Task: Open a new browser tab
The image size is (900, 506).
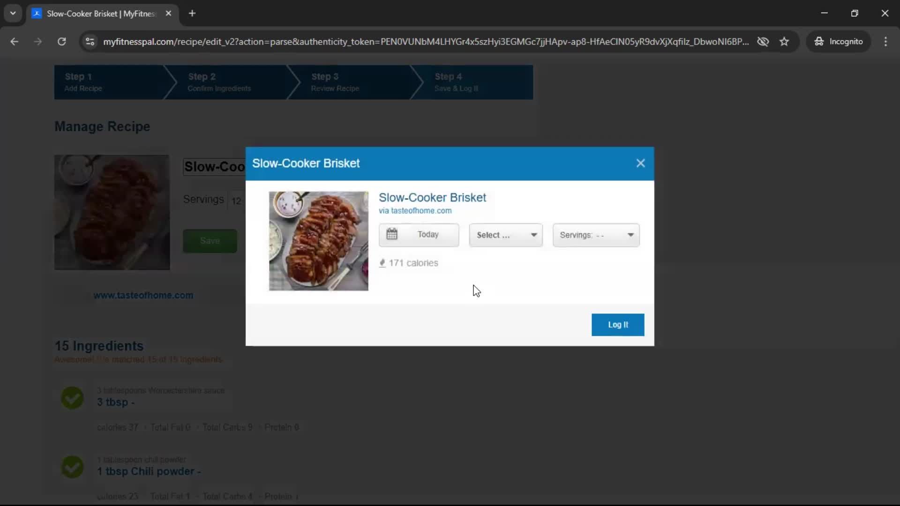Action: point(192,14)
